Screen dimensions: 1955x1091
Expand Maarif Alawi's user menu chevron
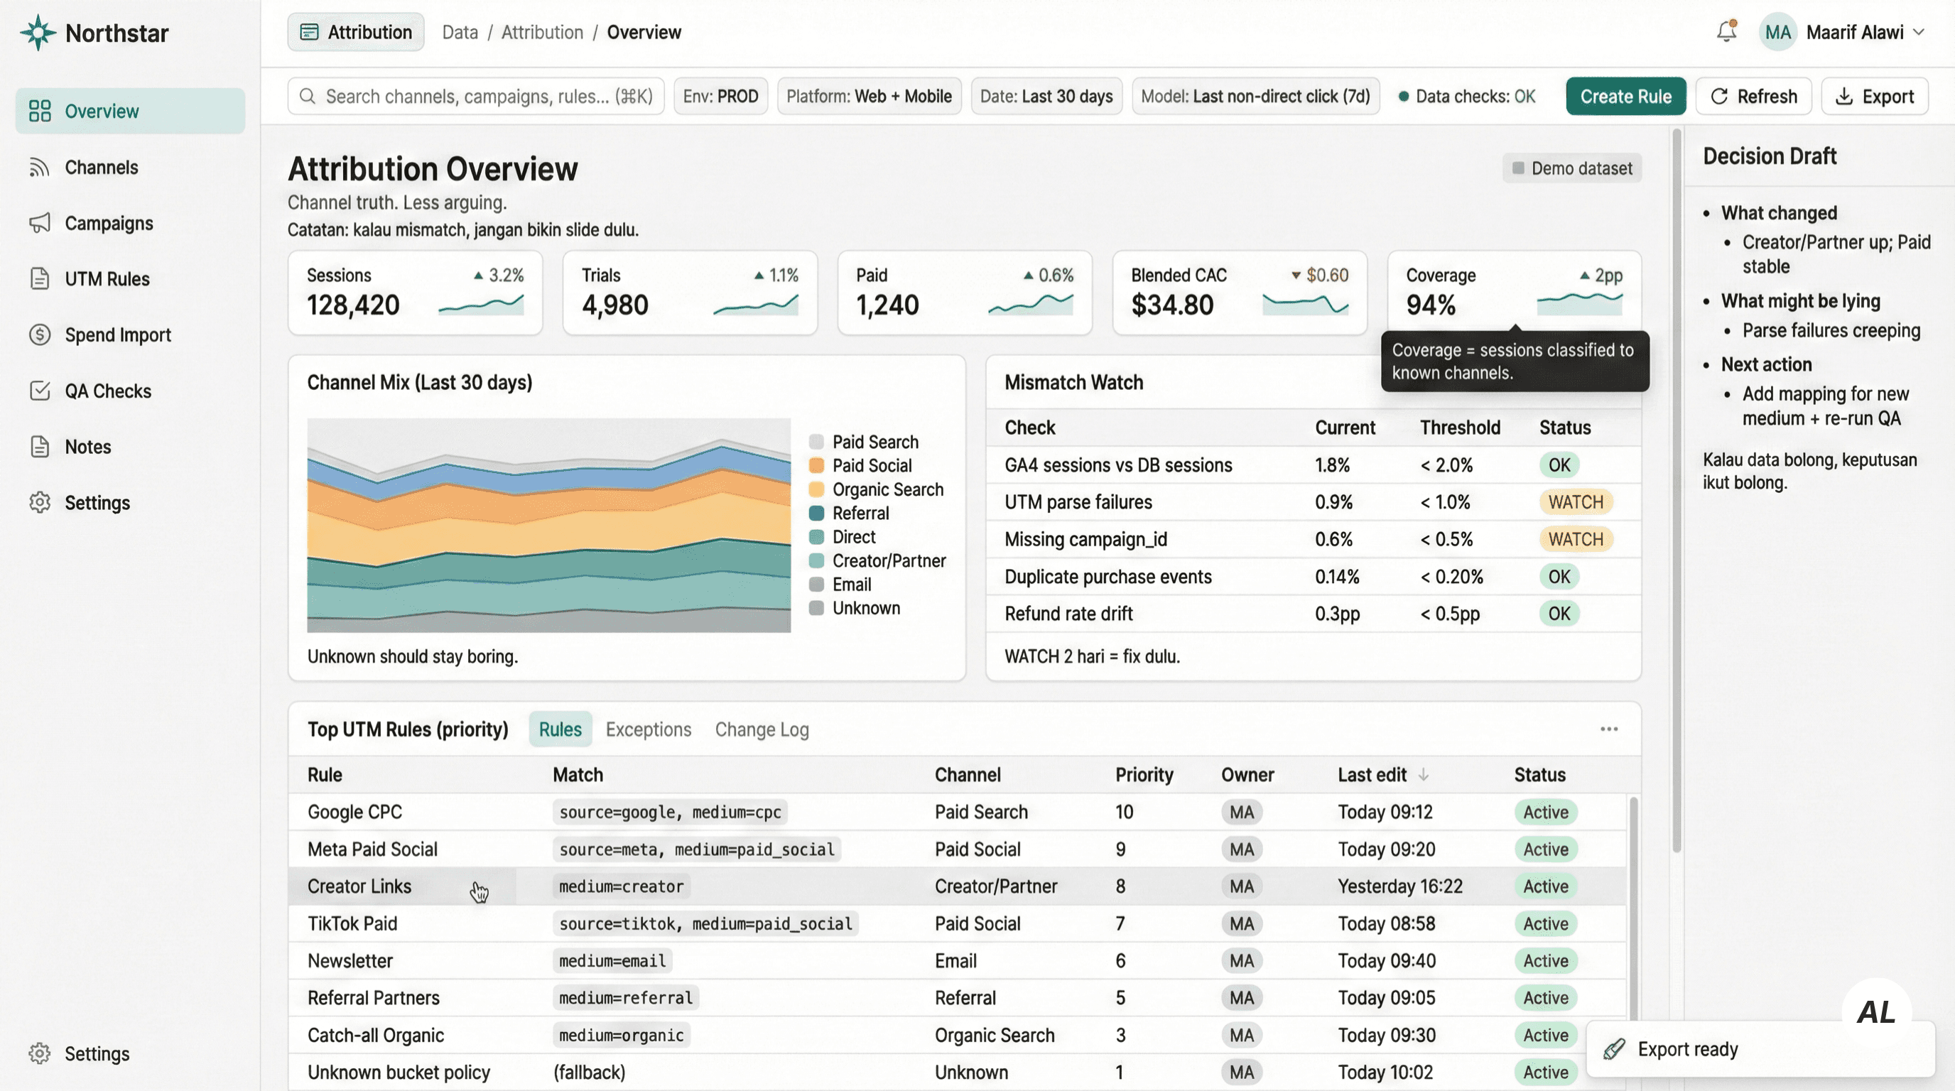tap(1919, 32)
